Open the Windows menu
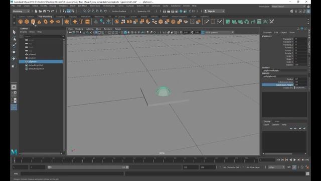The width and height of the screenshot is (321, 181). (63, 6)
